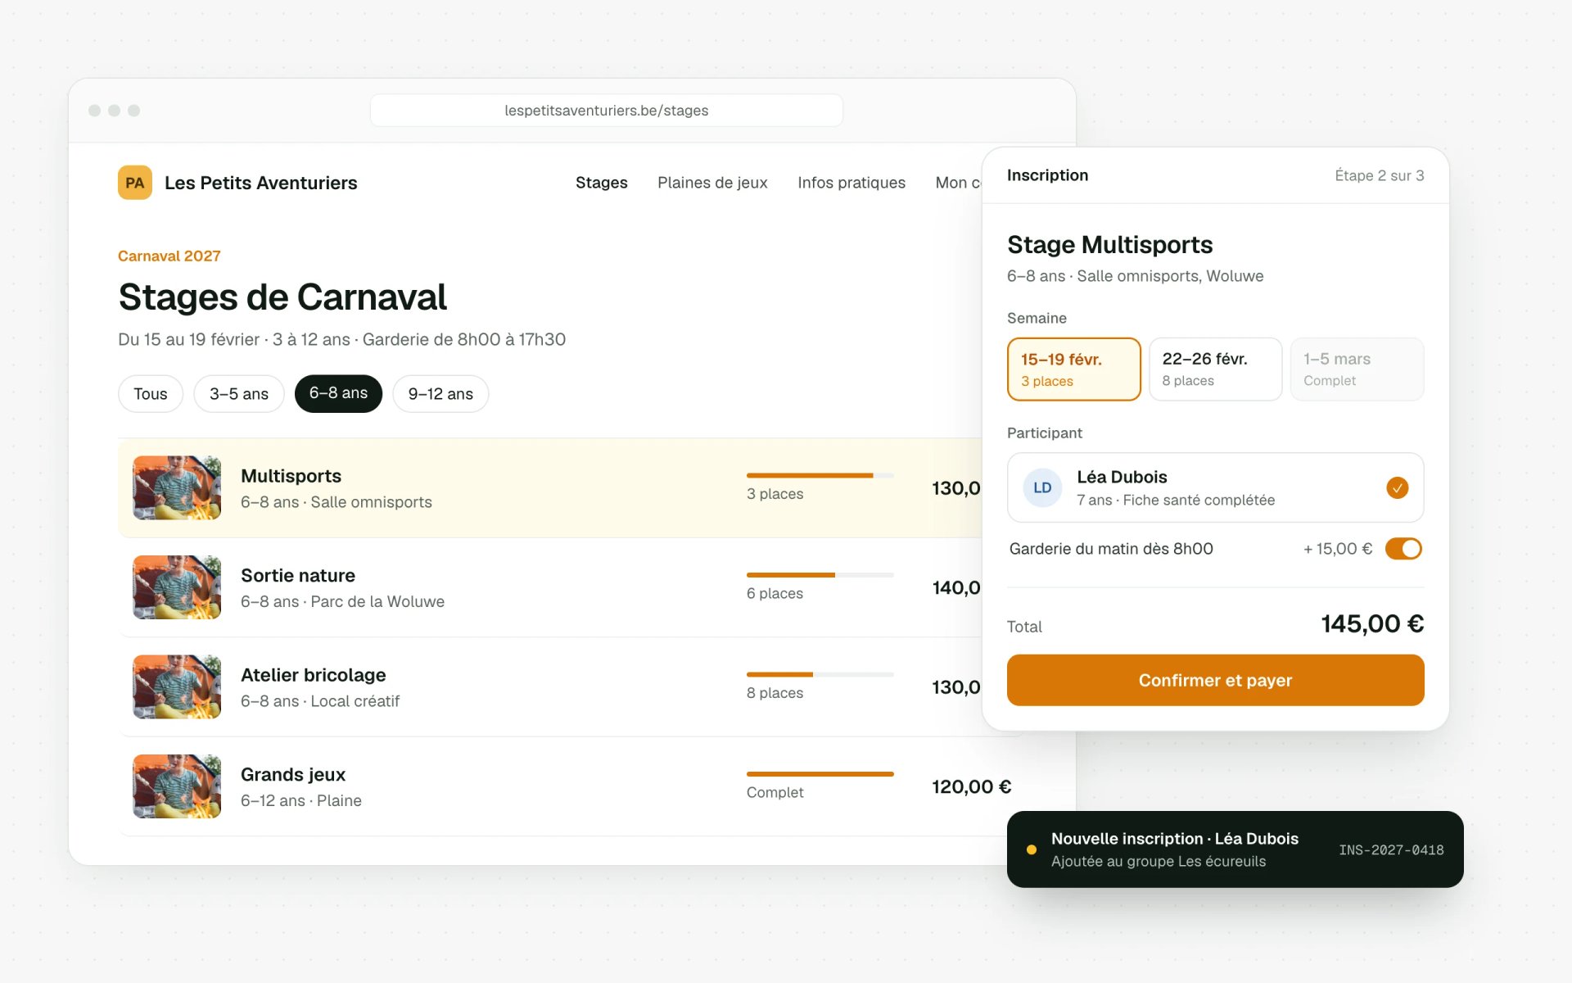
Task: Click the lespetitsaventuriers.be/stages address bar
Action: pyautogui.click(x=607, y=111)
